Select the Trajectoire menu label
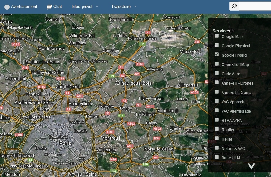The image size is (271, 177). (x=121, y=6)
